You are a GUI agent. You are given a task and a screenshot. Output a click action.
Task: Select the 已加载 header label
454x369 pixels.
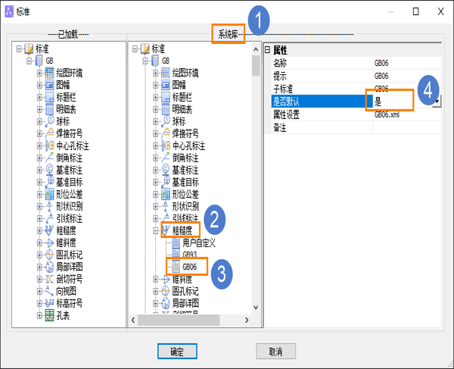click(x=68, y=35)
